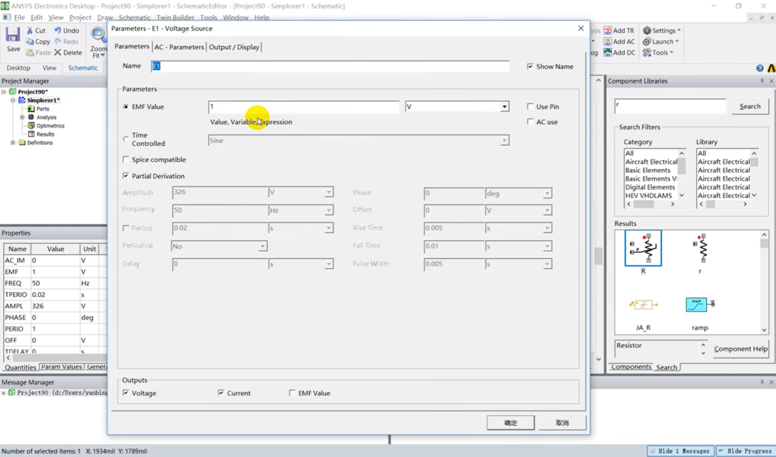Click the Component Help button
776x457 pixels.
740,349
